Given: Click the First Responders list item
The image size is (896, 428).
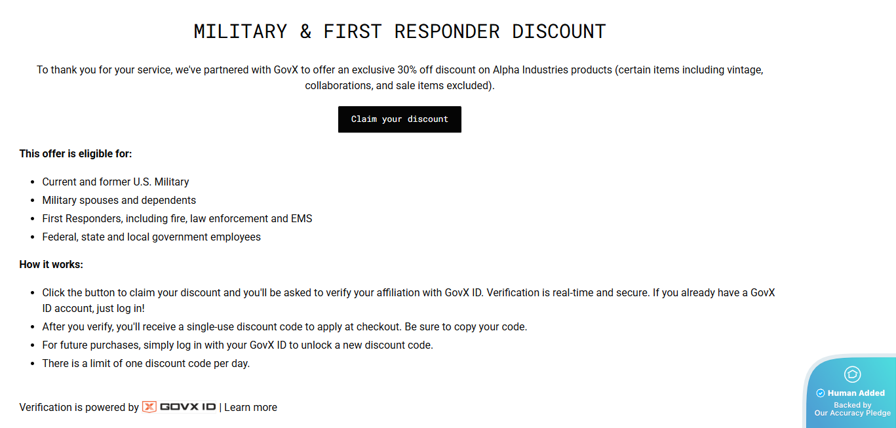Looking at the screenshot, I should [x=177, y=218].
